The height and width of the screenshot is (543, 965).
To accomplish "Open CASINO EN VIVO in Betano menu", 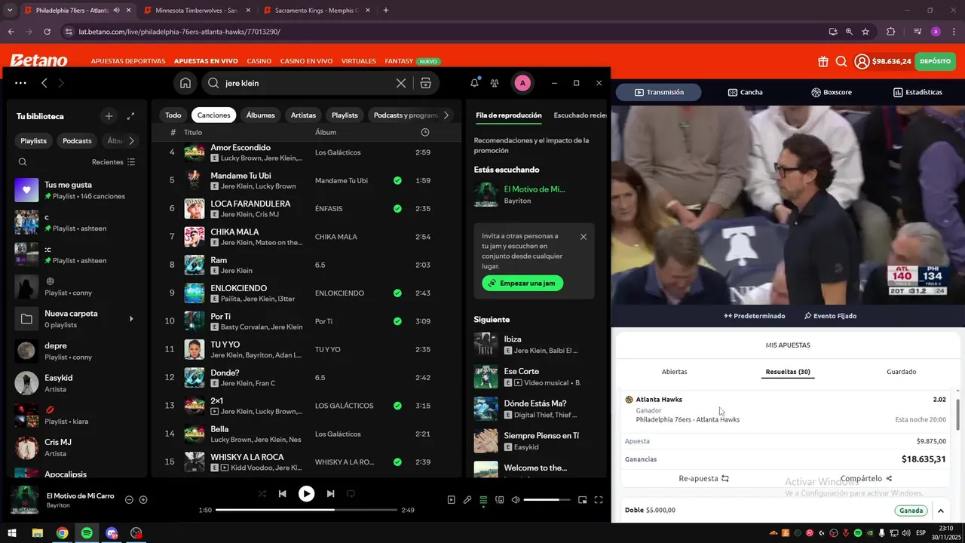I will [x=306, y=61].
